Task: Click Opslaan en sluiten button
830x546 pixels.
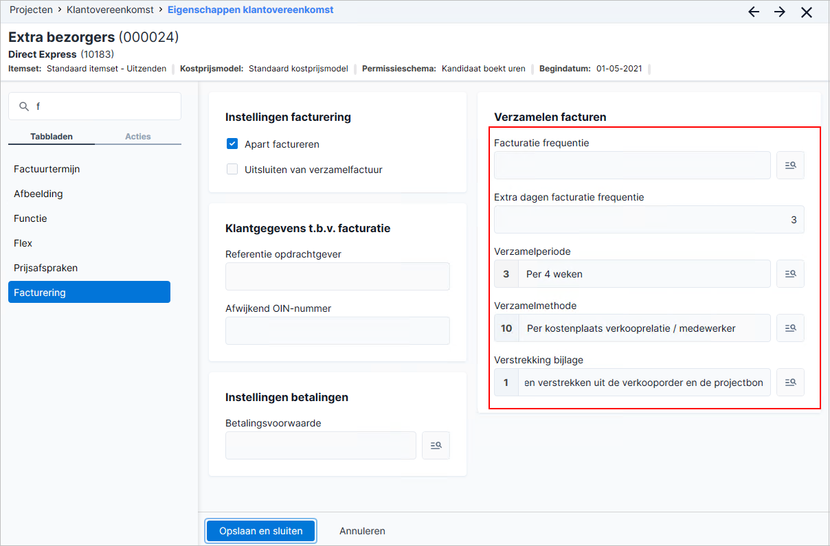Action: click(261, 531)
